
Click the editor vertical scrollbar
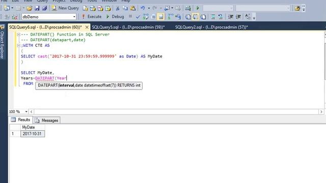point(325,61)
